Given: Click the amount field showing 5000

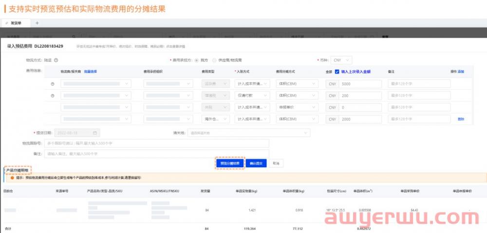Looking at the screenshot, I should pyautogui.click(x=360, y=84).
